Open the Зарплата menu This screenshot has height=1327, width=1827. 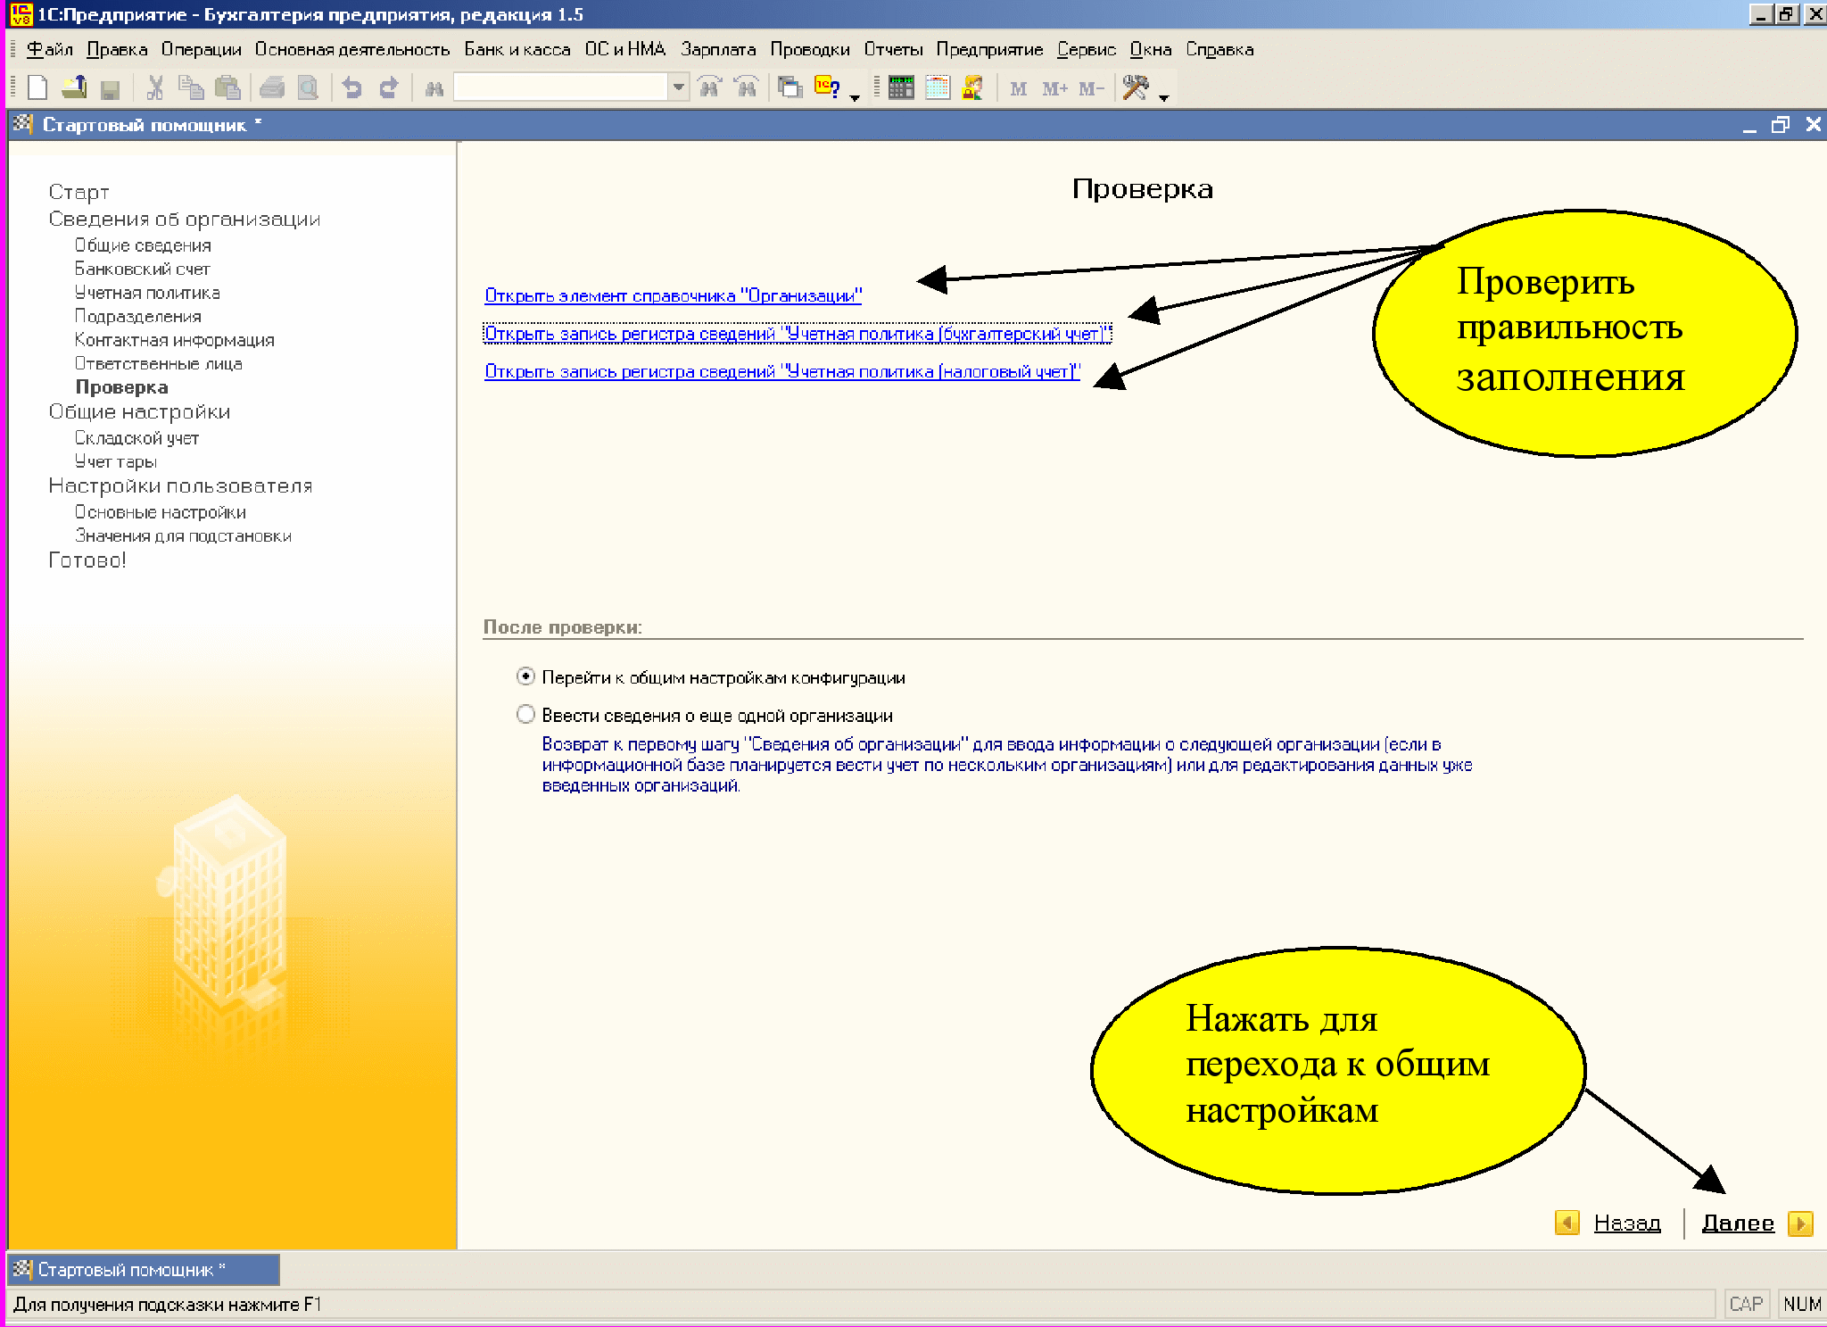[718, 49]
